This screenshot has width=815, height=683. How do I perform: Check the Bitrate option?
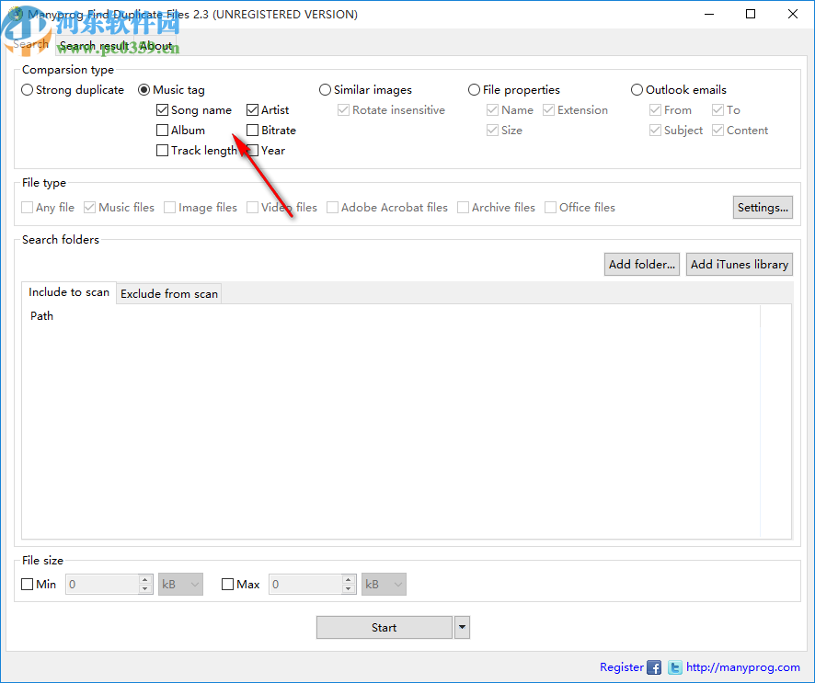pyautogui.click(x=252, y=130)
